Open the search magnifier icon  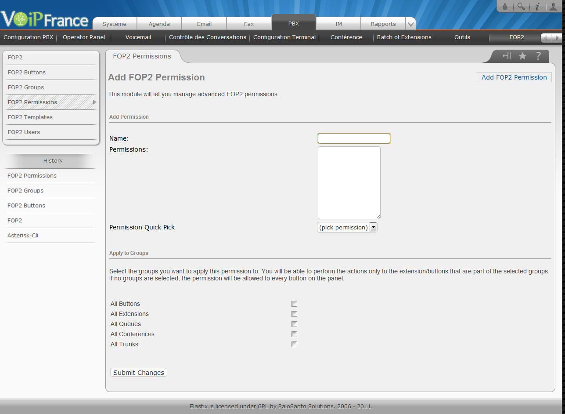click(x=521, y=7)
